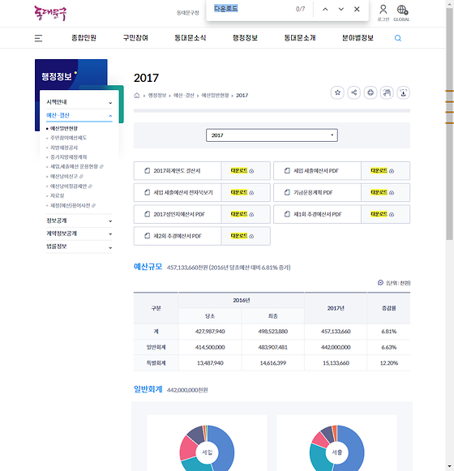Image resolution: width=454 pixels, height=471 pixels.
Task: Download the 2017회계연도 결산서 file
Action: click(246, 170)
